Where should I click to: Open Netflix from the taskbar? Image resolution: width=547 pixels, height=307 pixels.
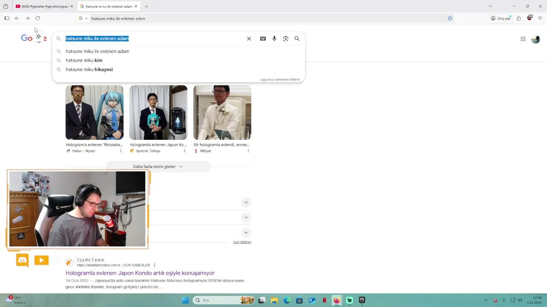point(324,300)
